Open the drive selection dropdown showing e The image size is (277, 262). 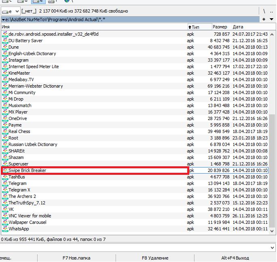(x=11, y=11)
